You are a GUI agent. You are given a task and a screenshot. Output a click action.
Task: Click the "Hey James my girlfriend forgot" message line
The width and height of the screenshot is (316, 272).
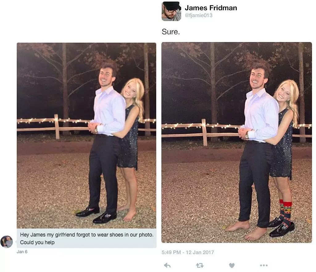pos(87,235)
